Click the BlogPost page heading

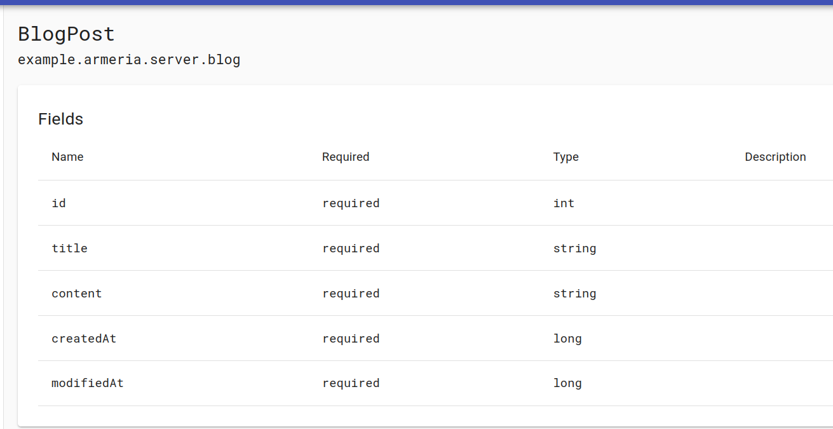[x=66, y=34]
